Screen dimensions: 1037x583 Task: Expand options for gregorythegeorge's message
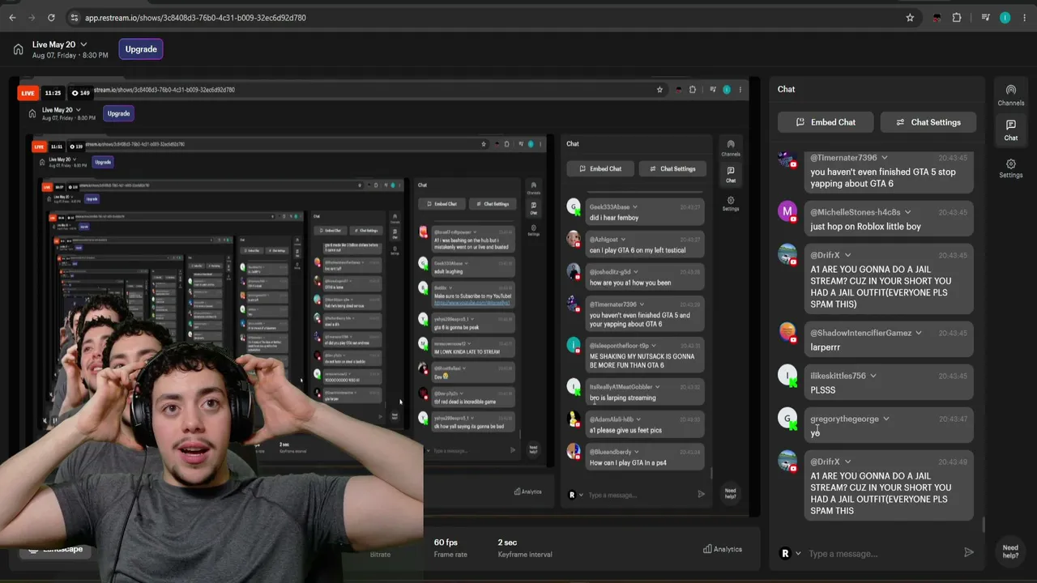click(x=886, y=419)
